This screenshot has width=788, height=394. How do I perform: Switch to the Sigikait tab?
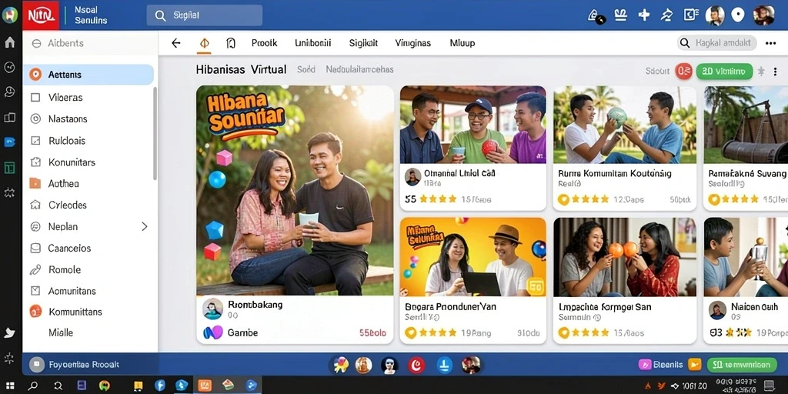click(x=363, y=43)
